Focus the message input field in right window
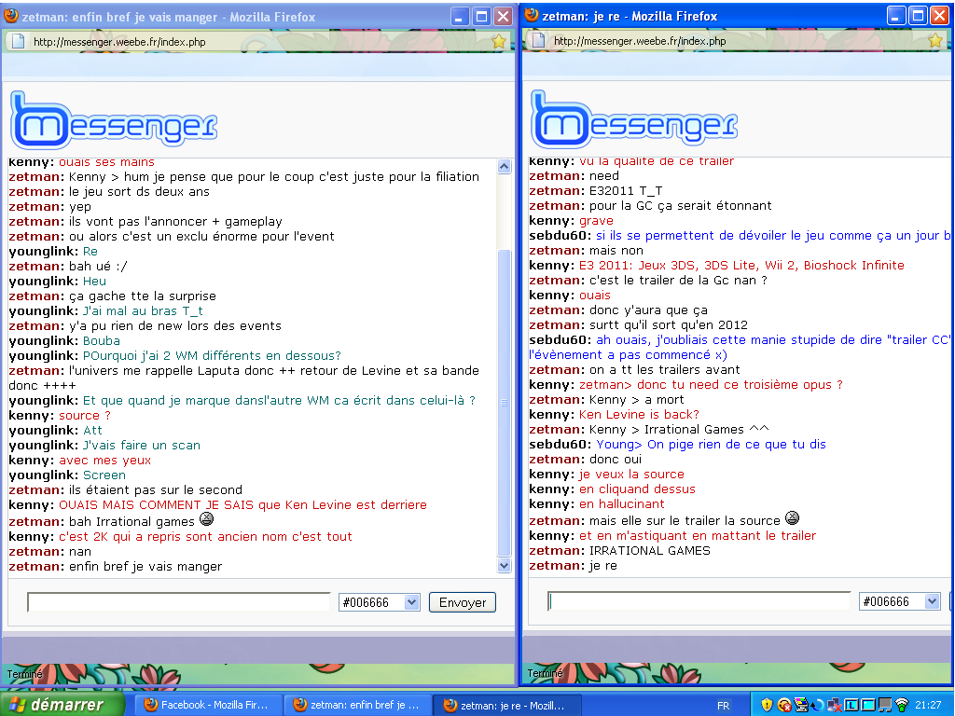This screenshot has height=716, width=955. pyautogui.click(x=699, y=601)
